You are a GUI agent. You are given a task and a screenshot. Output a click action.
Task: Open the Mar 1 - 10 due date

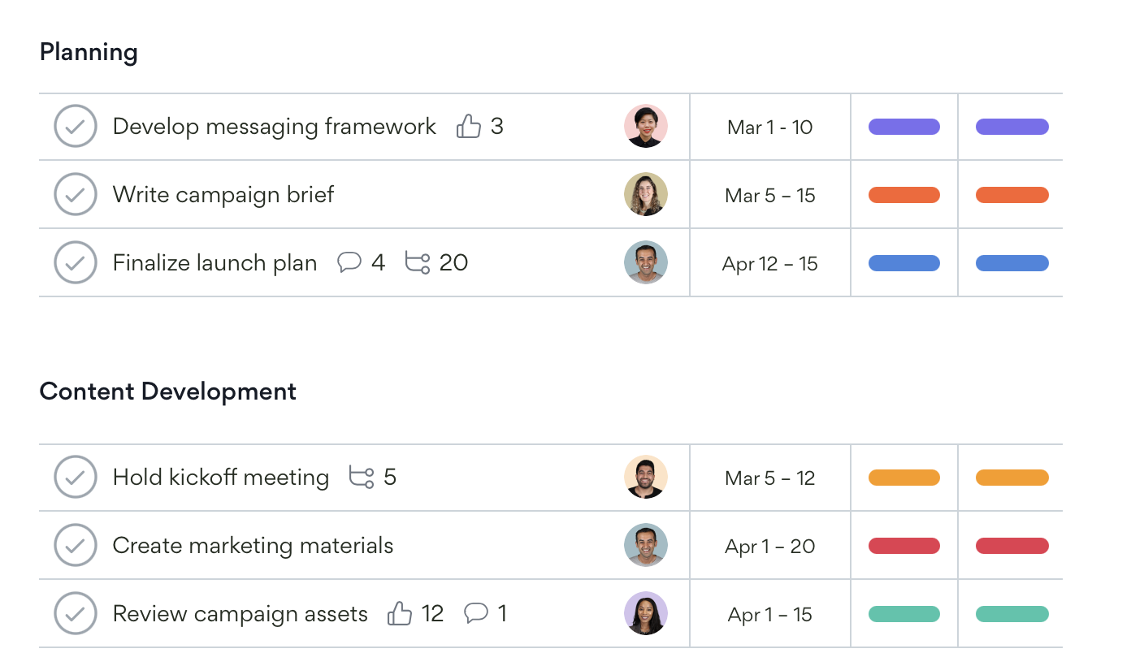coord(769,128)
